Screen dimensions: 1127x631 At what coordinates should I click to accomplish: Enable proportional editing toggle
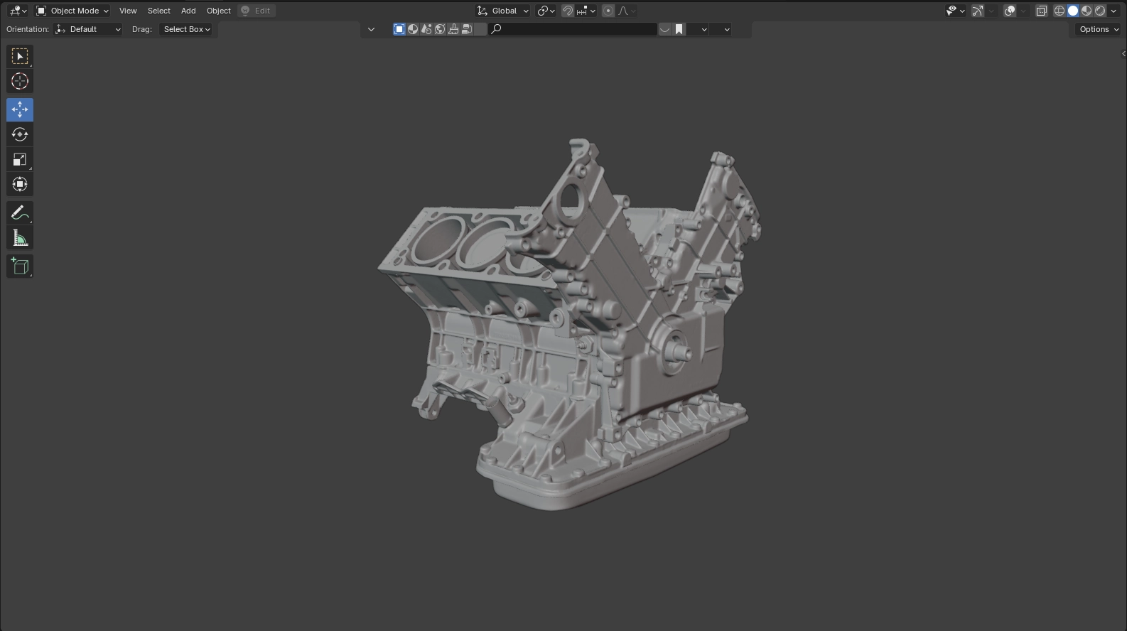[608, 11]
